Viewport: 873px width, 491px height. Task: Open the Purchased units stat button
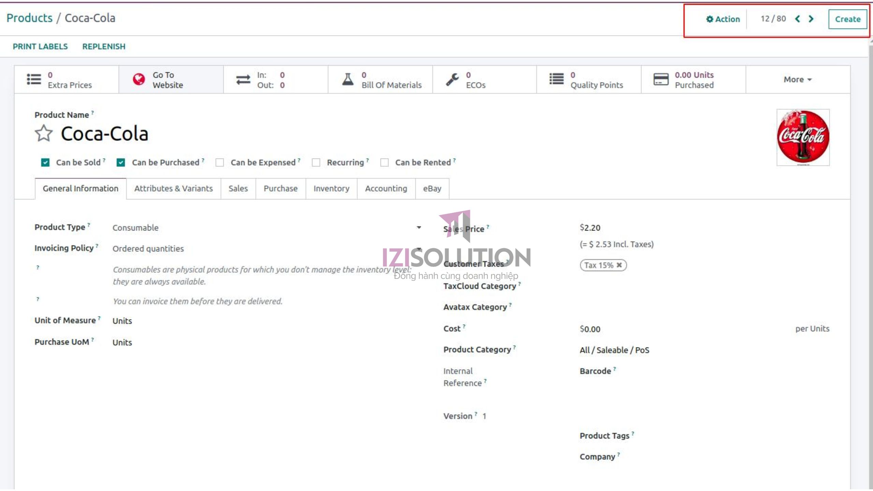tap(660, 79)
